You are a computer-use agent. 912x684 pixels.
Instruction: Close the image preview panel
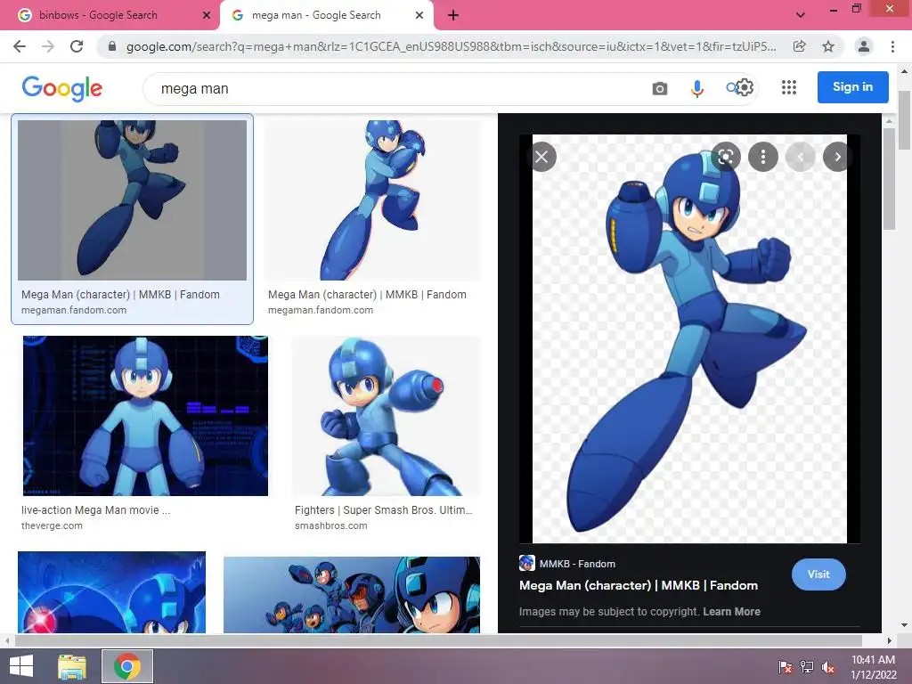[x=541, y=157]
